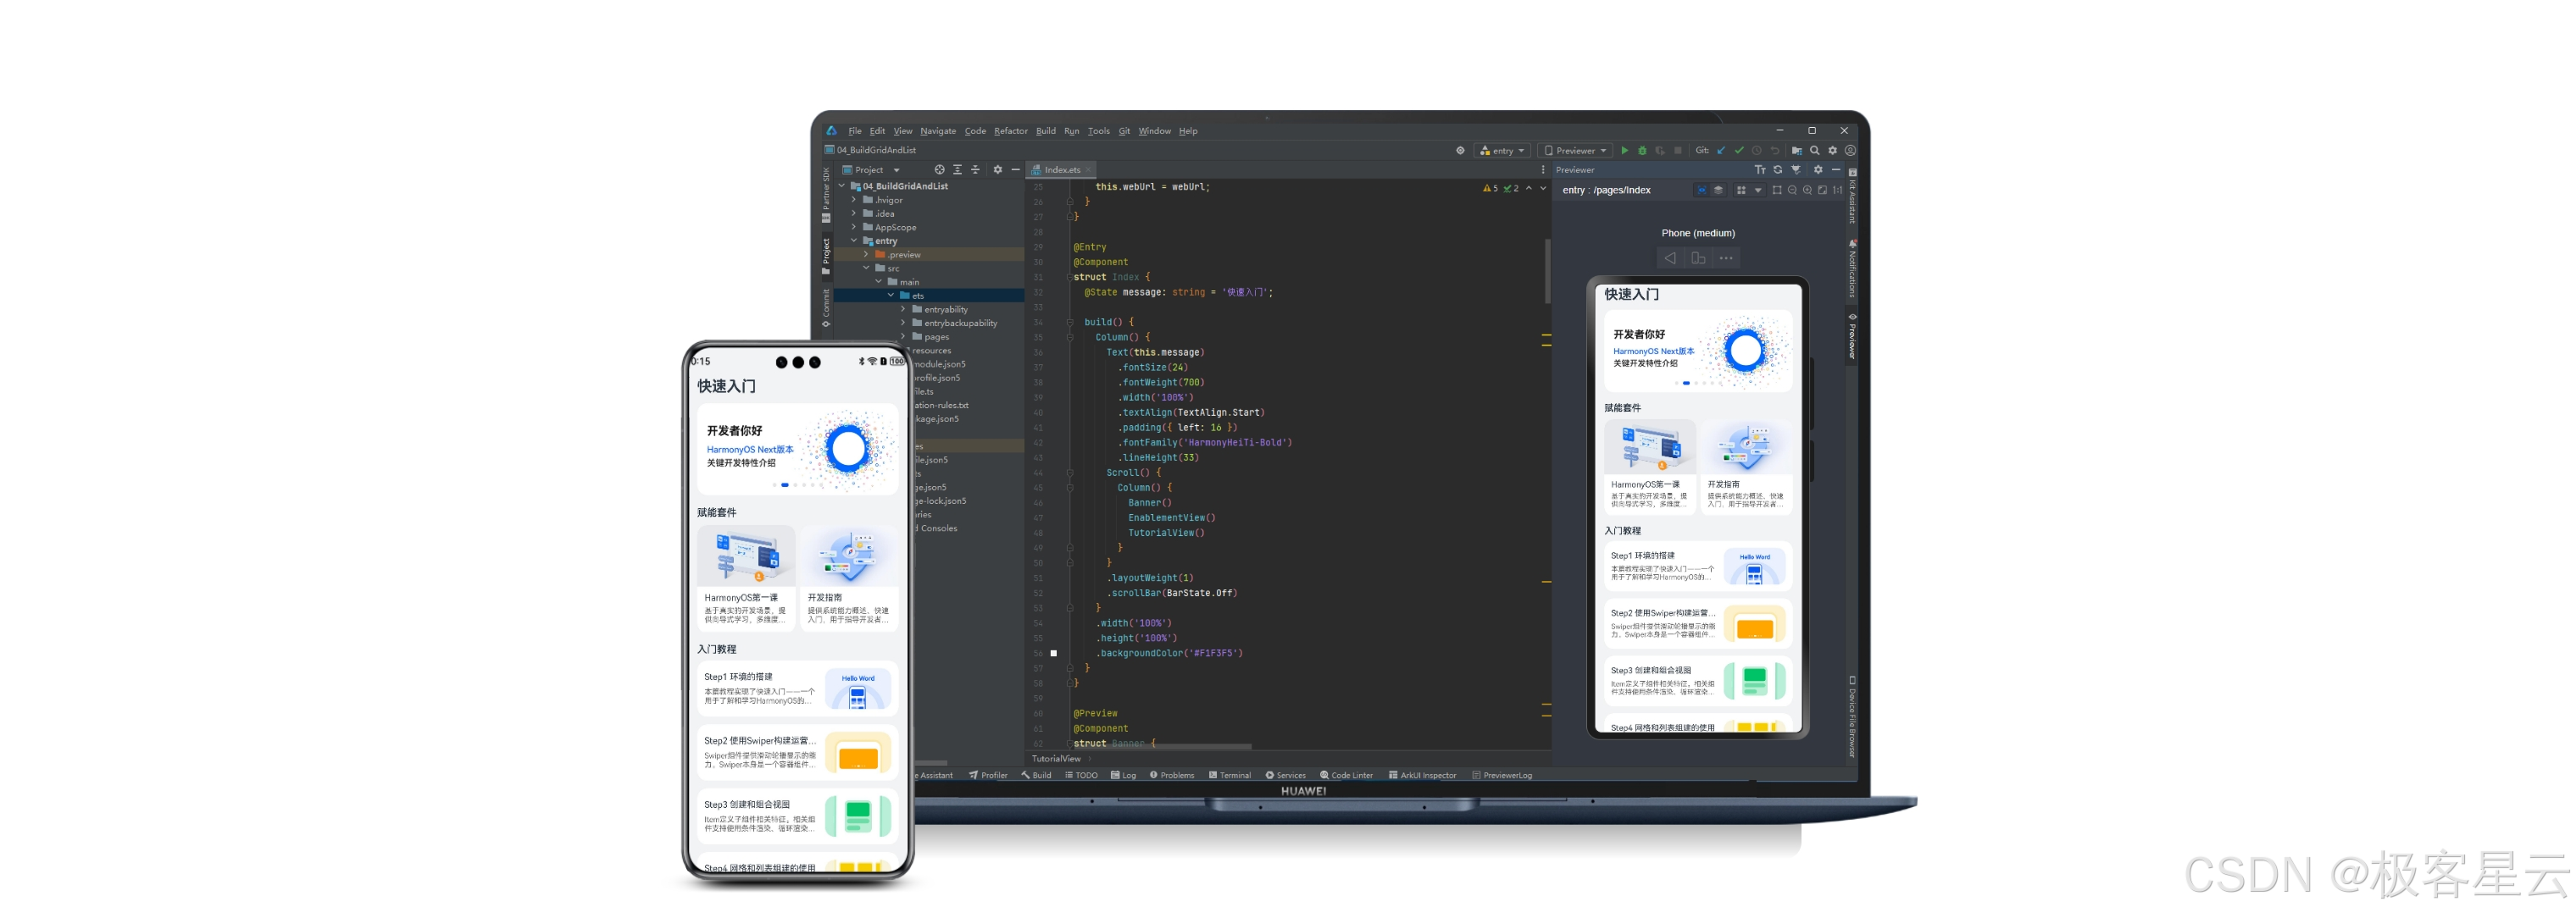The height and width of the screenshot is (918, 2576).
Task: Expand the pages folder in project tree
Action: pos(903,337)
